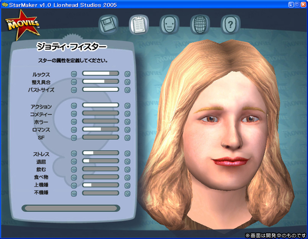Click the 飲む slider bar
Image resolution: width=308 pixels, height=239 pixels.
(x=100, y=169)
